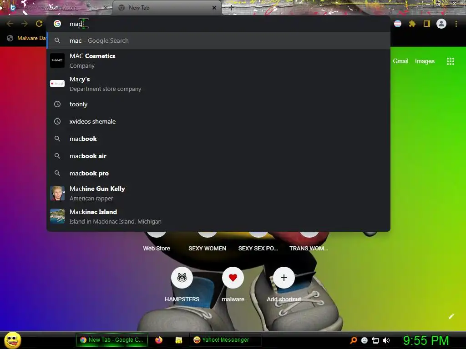Open the profile avatar menu
Screen dimensions: 466x349
[441, 24]
